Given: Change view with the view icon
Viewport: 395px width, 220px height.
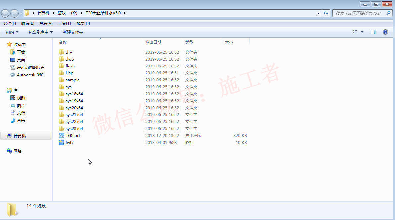Looking at the screenshot, I should coord(355,32).
